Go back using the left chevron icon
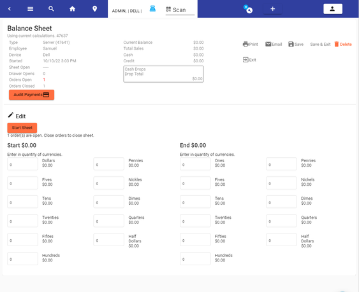The width and height of the screenshot is (359, 292). (x=10, y=9)
